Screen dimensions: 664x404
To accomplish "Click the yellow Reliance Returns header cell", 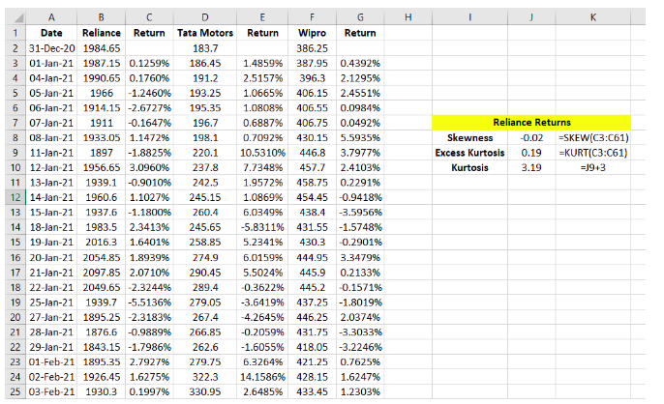I will [x=531, y=123].
